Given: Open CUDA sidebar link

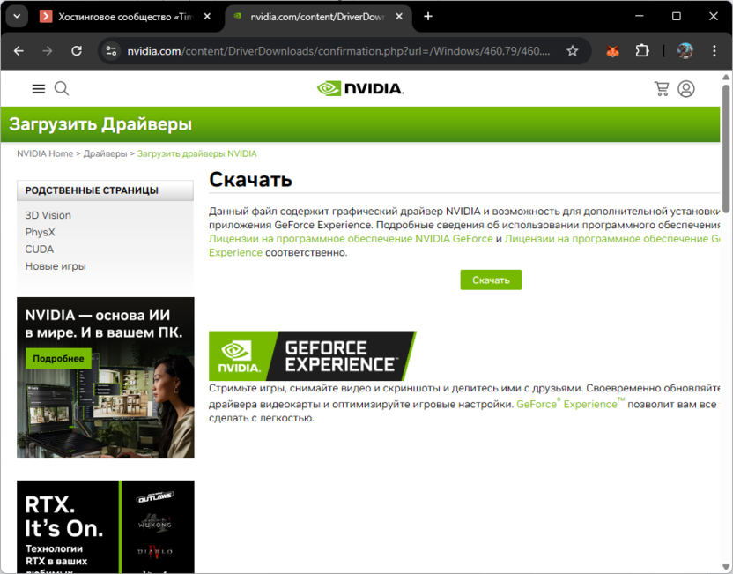Looking at the screenshot, I should [x=40, y=249].
